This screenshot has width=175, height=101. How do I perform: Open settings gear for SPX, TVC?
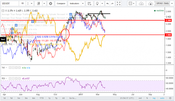point(19,25)
